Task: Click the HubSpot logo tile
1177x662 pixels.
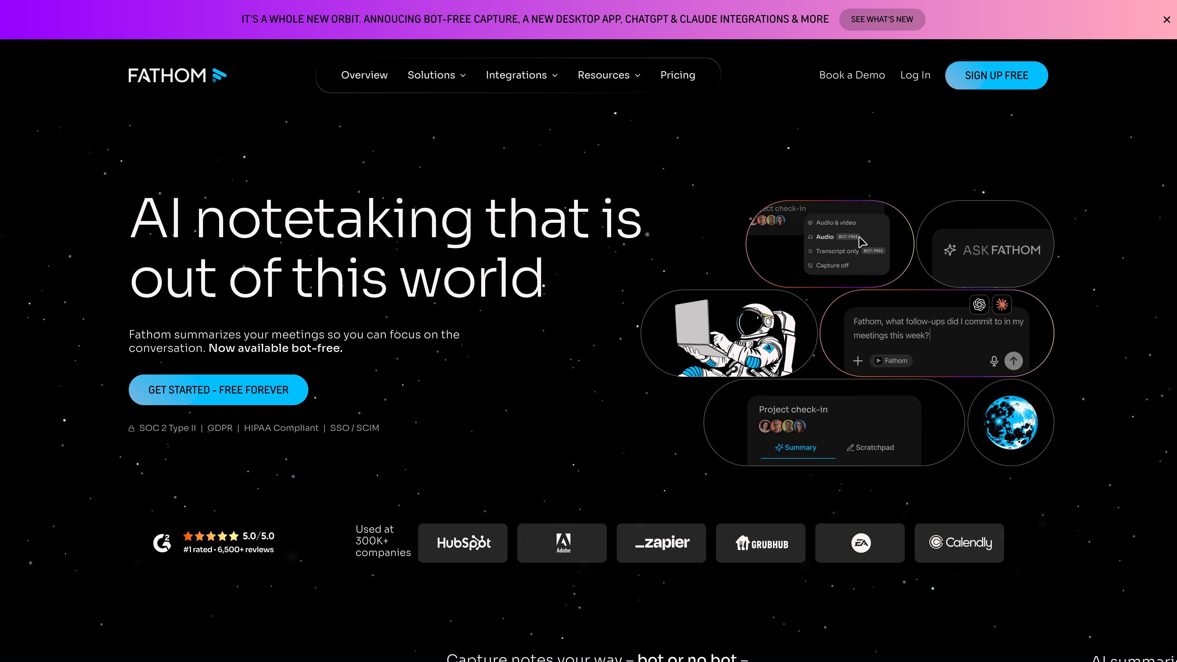Action: point(463,543)
